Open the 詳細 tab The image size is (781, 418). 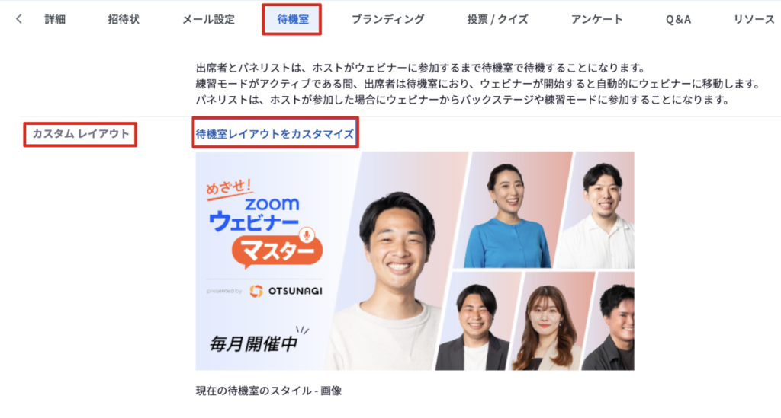tap(55, 19)
